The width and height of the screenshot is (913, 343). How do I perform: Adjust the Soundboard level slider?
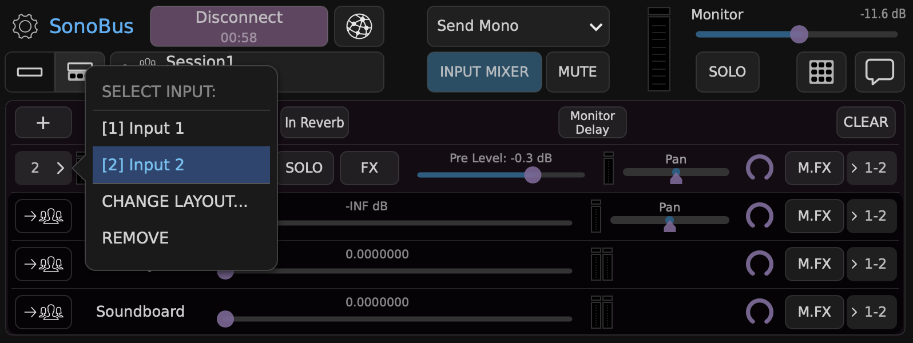click(x=395, y=319)
